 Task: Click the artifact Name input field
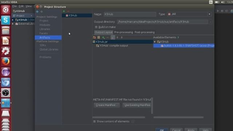coord(130,14)
